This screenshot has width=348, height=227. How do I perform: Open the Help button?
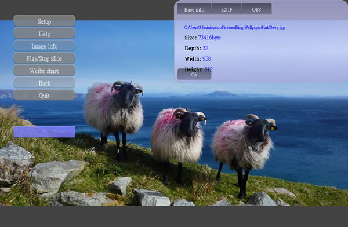pos(45,34)
